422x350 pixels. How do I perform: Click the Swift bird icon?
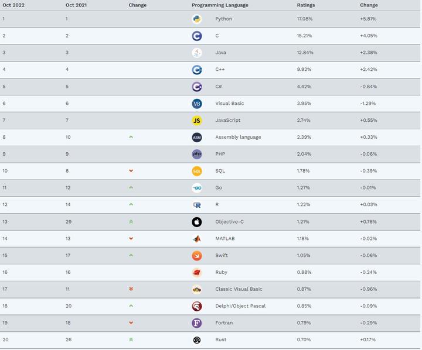click(x=197, y=256)
